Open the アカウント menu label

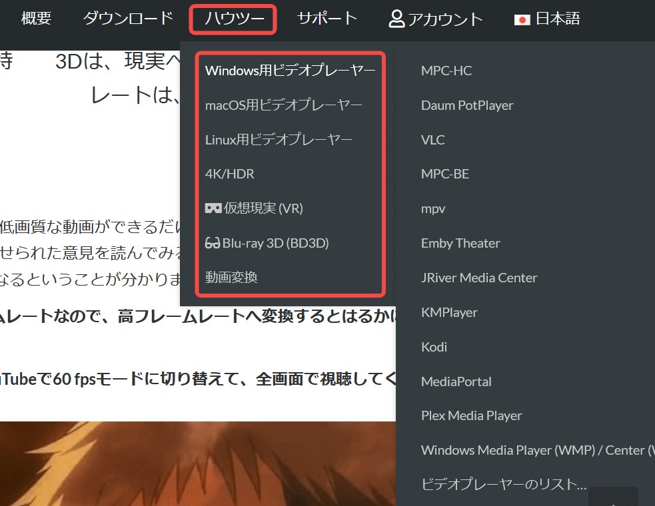tap(445, 19)
